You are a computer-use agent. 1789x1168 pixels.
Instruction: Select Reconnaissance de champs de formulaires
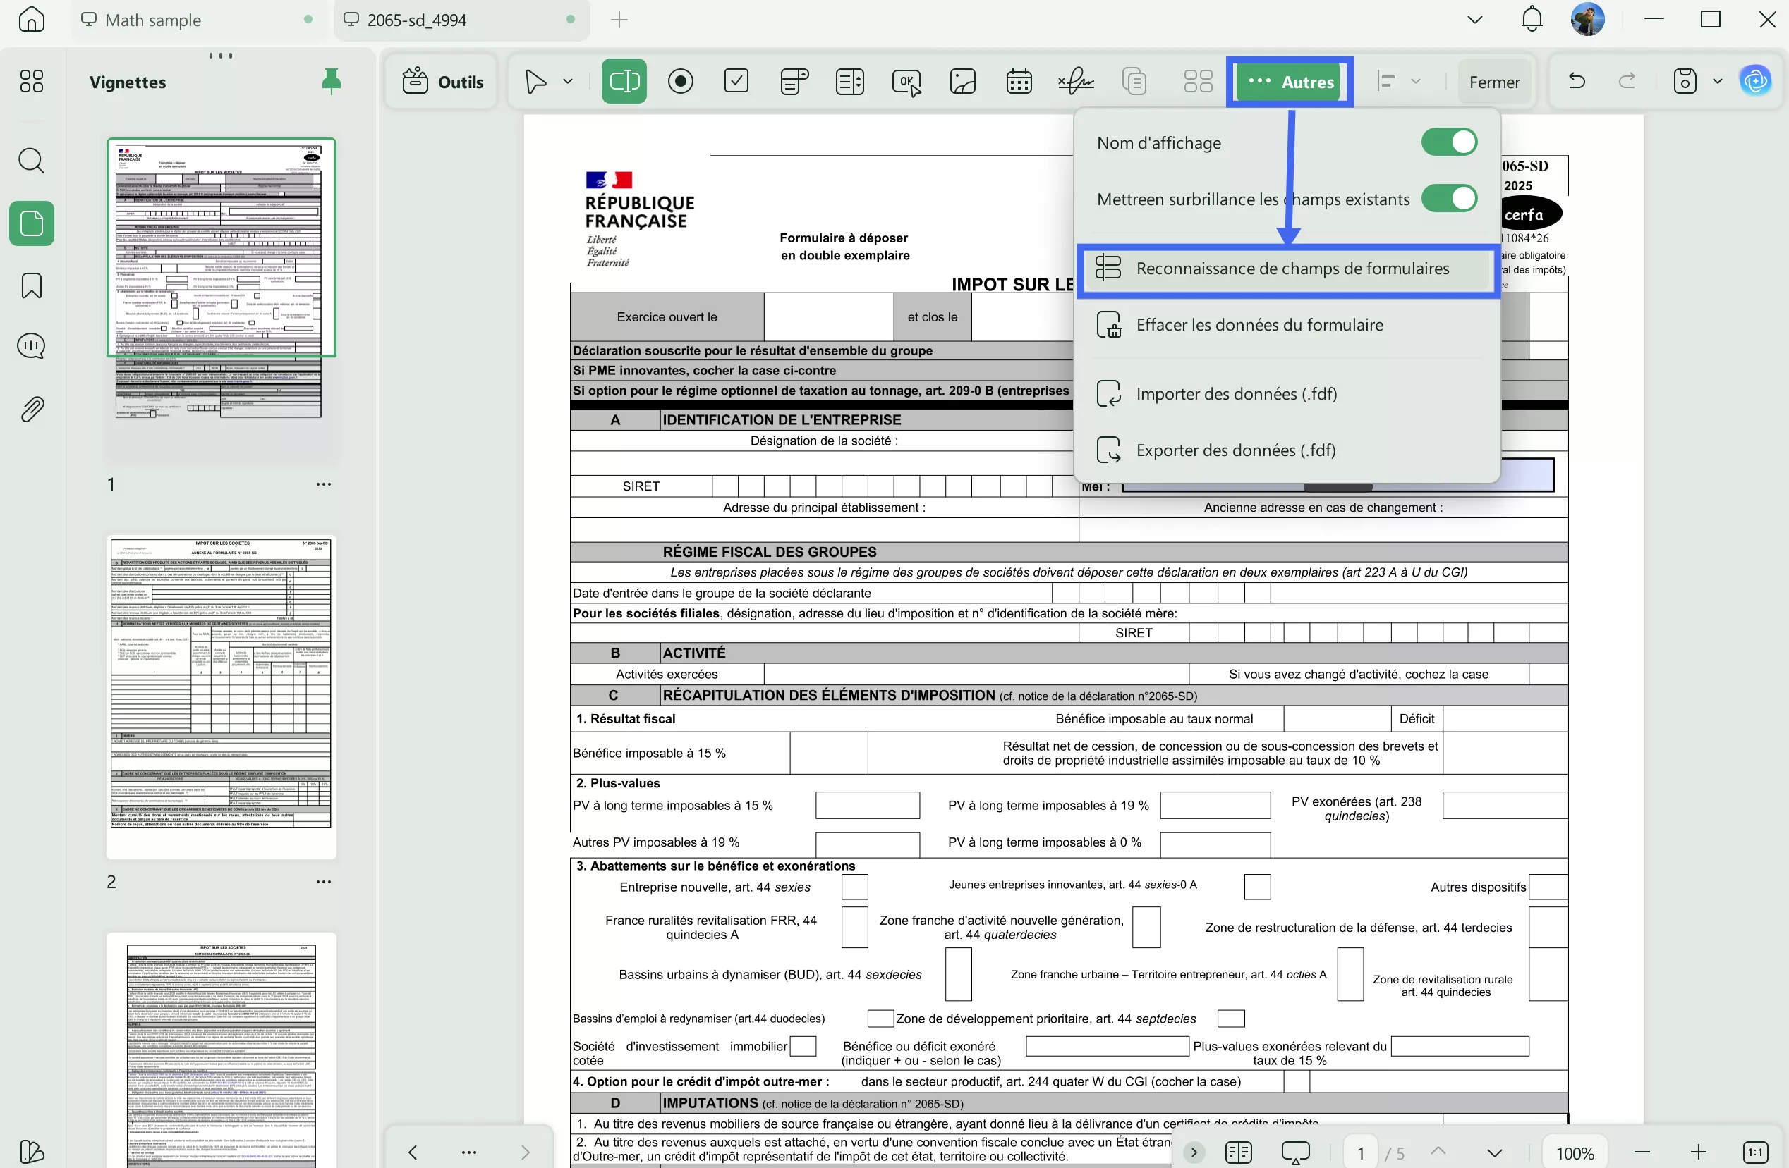pos(1287,269)
